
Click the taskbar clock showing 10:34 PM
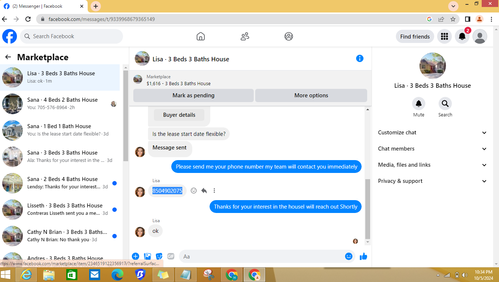coord(483,275)
